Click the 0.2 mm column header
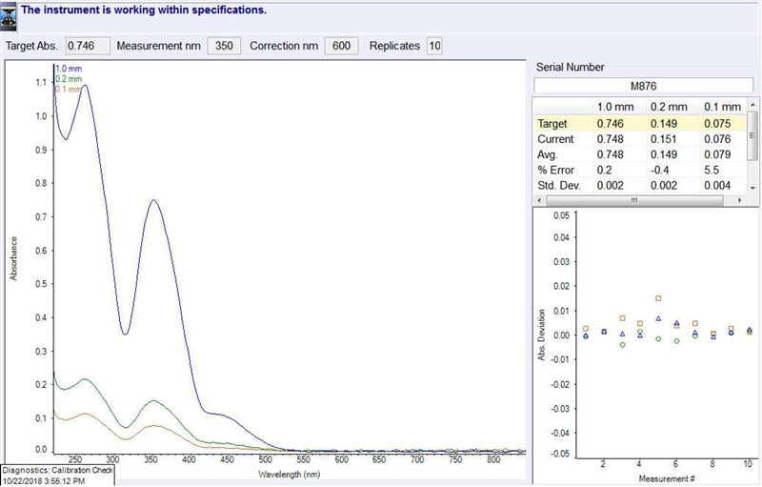Viewport: 762px width, 487px height. tap(669, 107)
